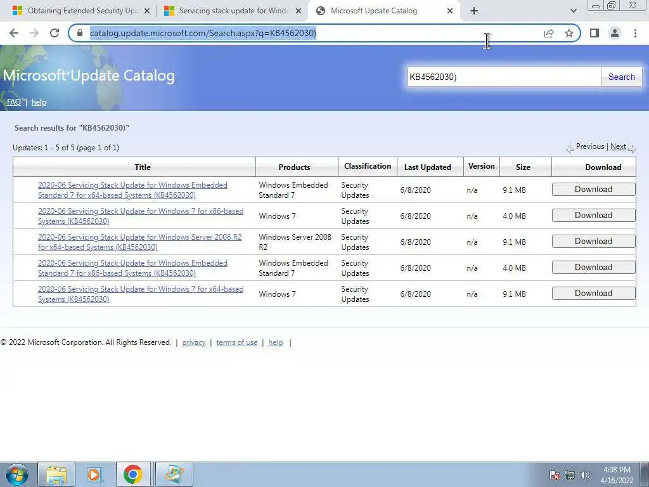Sort by Products column header
The height and width of the screenshot is (487, 649).
coord(294,167)
